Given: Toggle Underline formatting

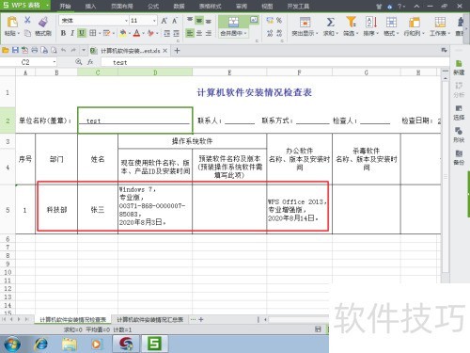Looking at the screenshot, I should click(82, 33).
